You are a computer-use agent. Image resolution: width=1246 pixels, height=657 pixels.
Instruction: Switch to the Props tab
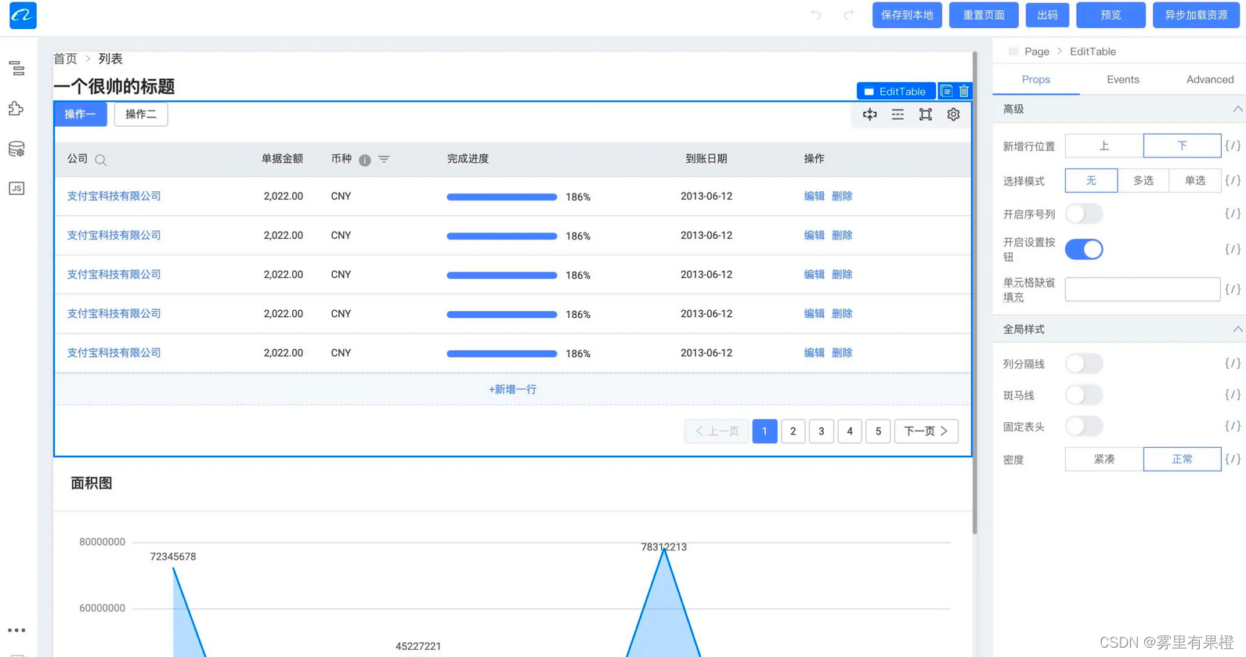1035,79
